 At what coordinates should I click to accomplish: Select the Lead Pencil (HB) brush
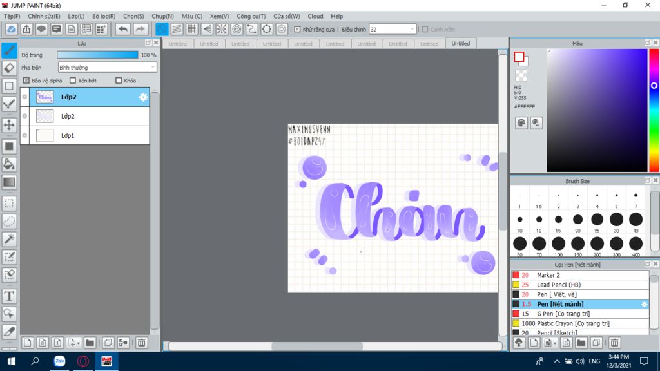click(580, 285)
